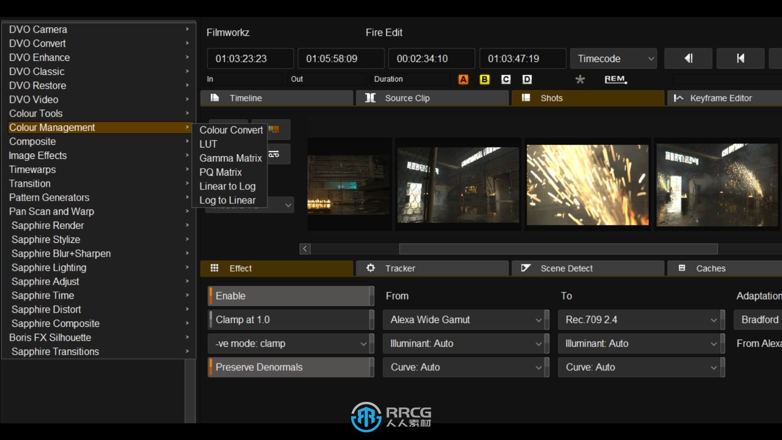Open the Bradford adaptation dropdown

pos(758,320)
